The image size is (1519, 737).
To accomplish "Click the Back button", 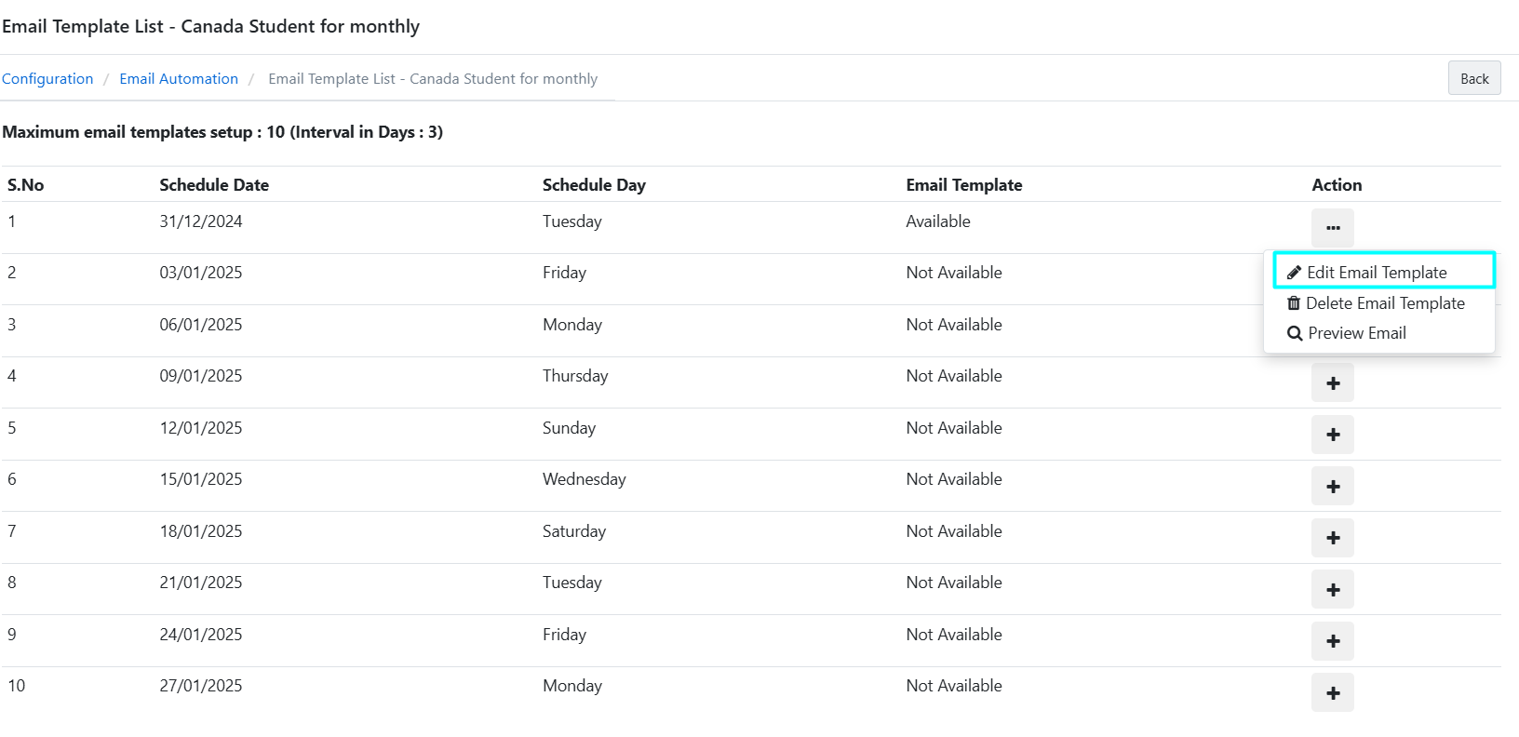I will pyautogui.click(x=1474, y=78).
